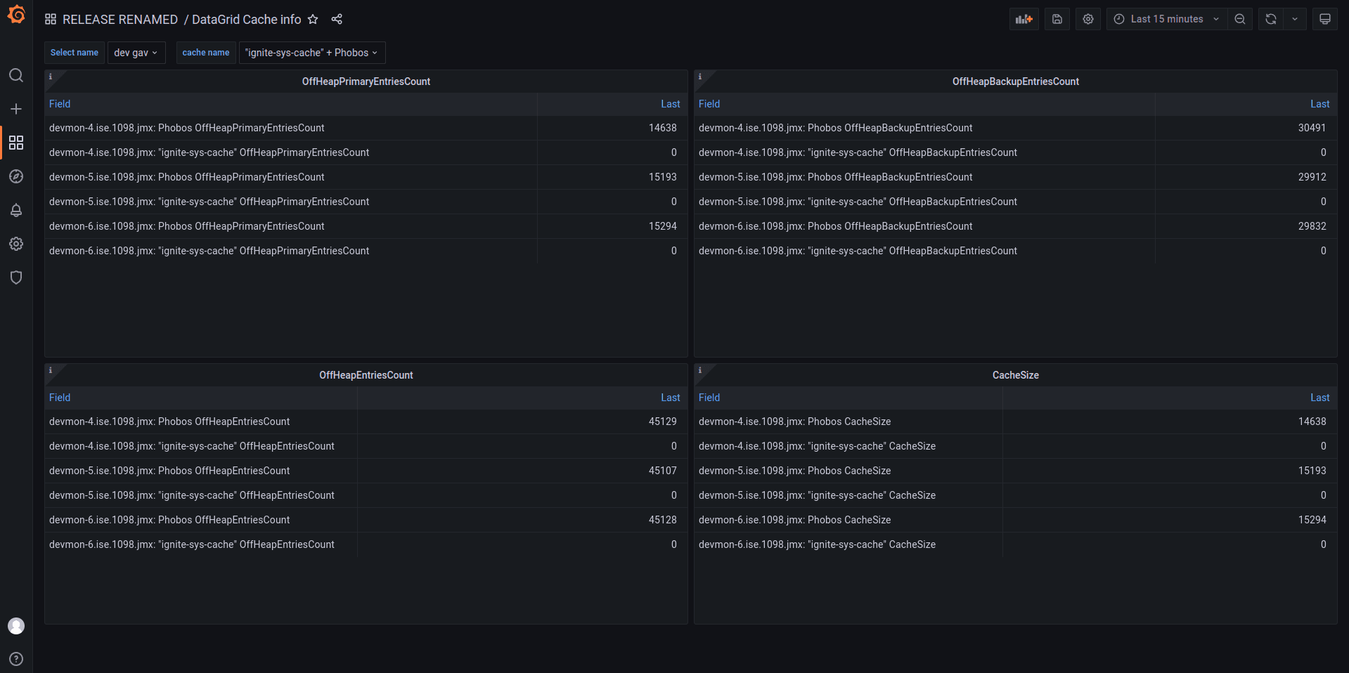
Task: Open the RELEASE RENAMED folder link
Action: pyautogui.click(x=120, y=20)
